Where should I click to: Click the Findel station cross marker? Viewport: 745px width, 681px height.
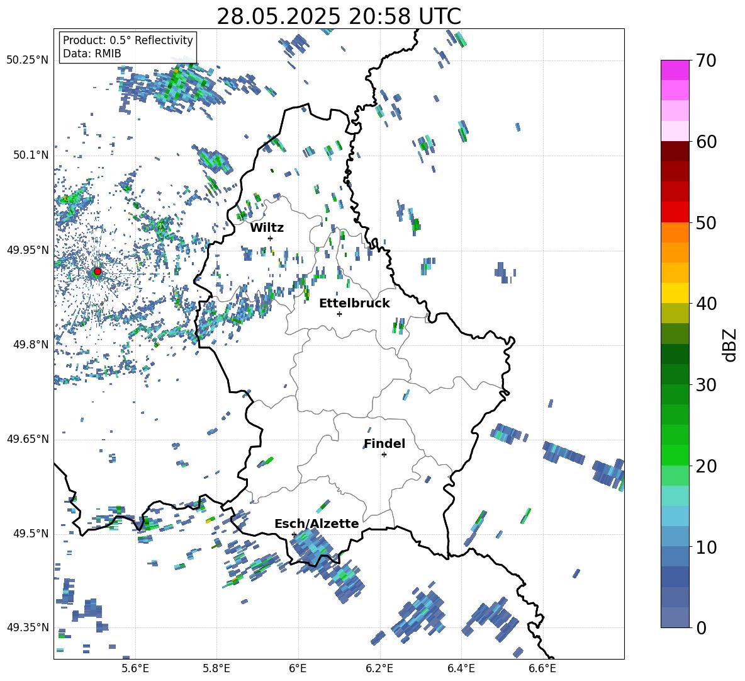click(x=384, y=455)
